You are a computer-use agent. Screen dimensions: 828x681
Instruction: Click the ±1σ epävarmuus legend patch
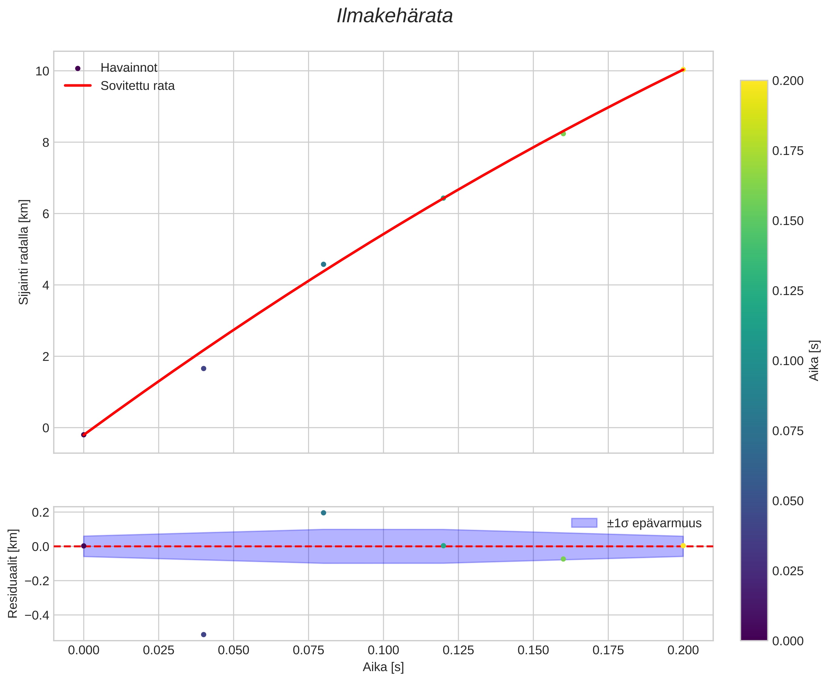(584, 523)
